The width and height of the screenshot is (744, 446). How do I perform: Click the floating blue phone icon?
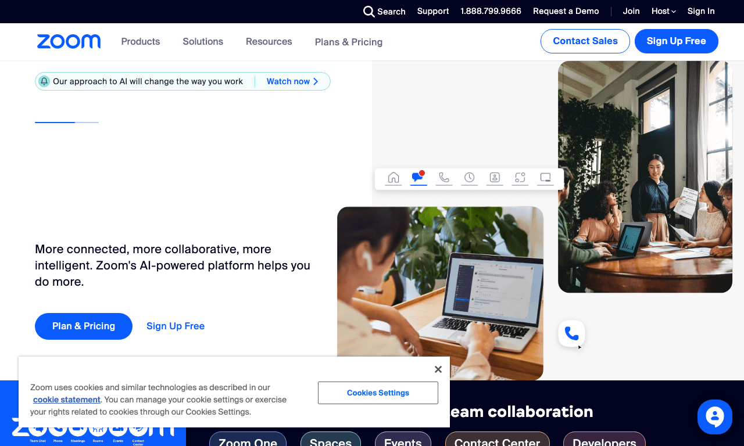point(571,334)
